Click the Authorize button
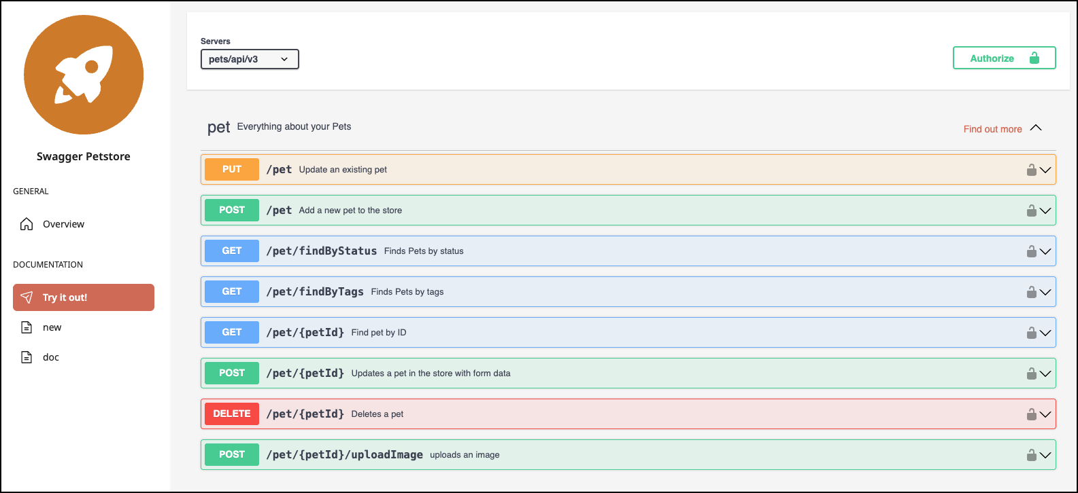 [1004, 58]
